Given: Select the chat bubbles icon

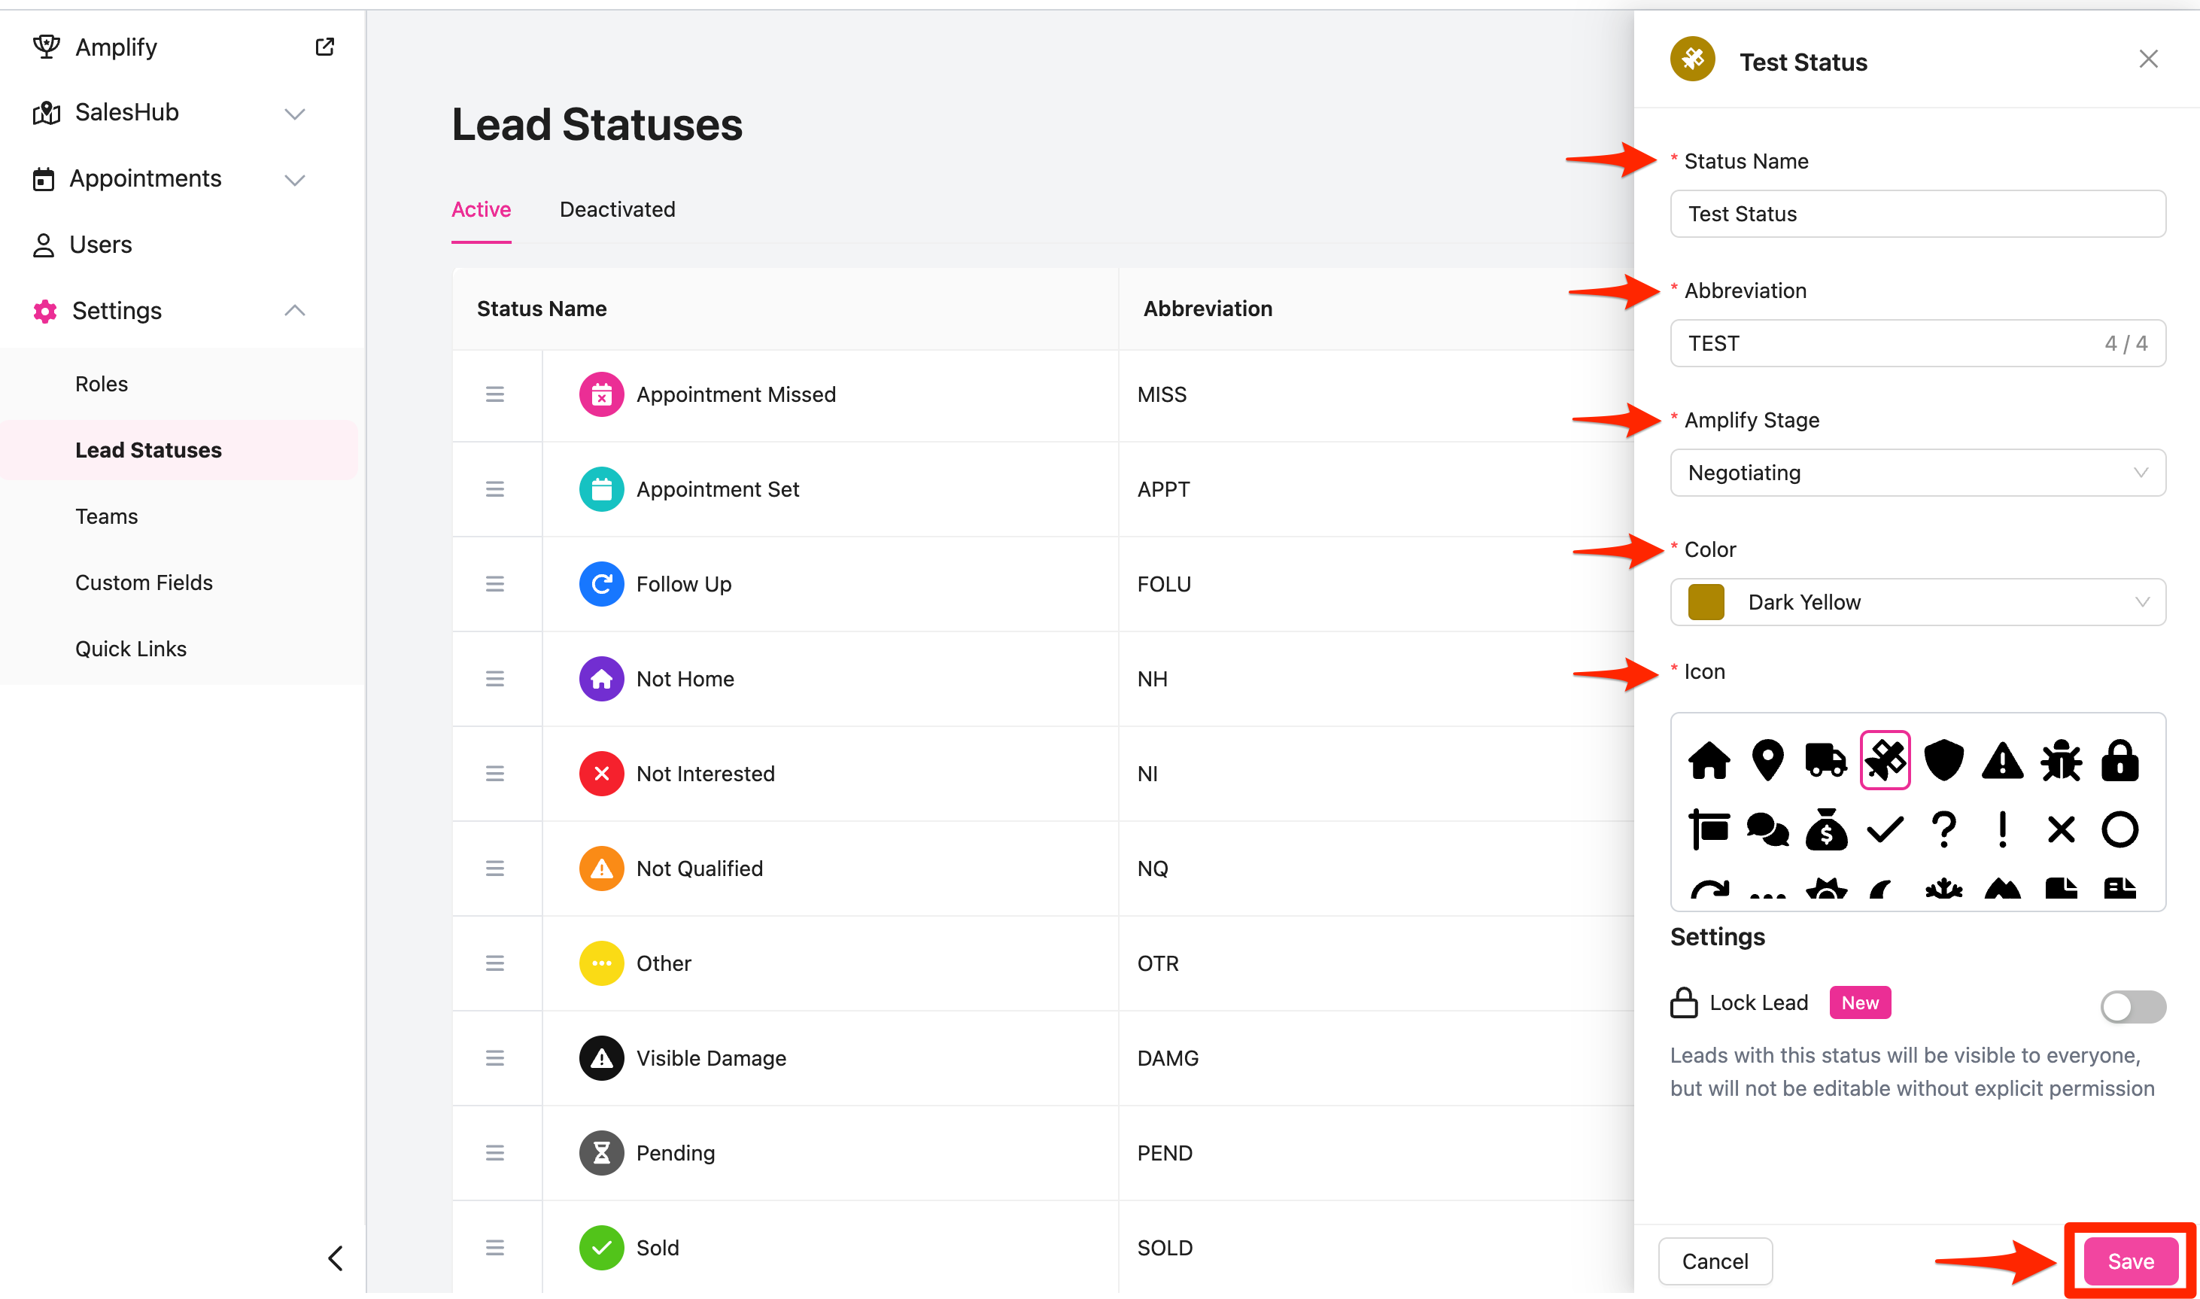Looking at the screenshot, I should coord(1767,829).
